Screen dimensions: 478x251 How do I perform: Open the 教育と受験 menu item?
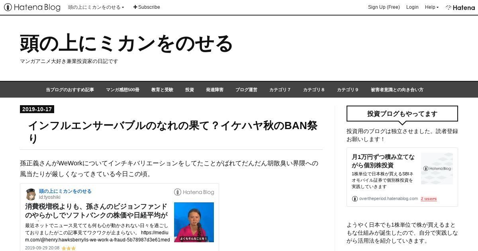pyautogui.click(x=162, y=90)
